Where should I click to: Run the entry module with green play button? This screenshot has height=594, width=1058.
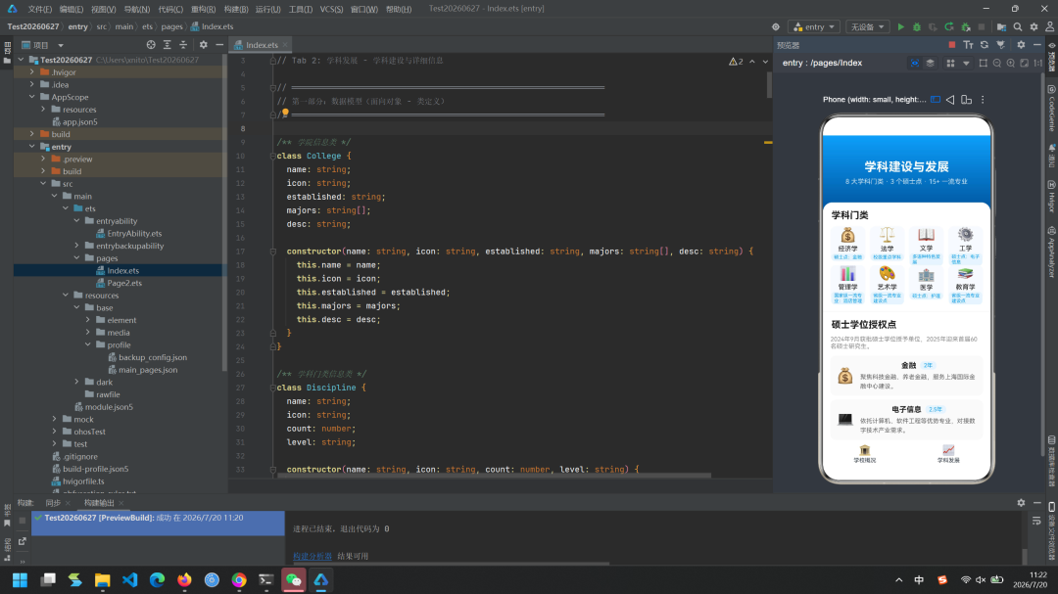point(900,27)
